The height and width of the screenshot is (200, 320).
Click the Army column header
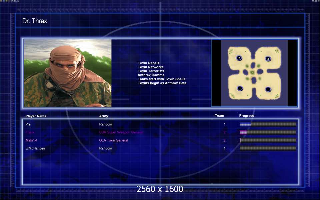coord(103,116)
